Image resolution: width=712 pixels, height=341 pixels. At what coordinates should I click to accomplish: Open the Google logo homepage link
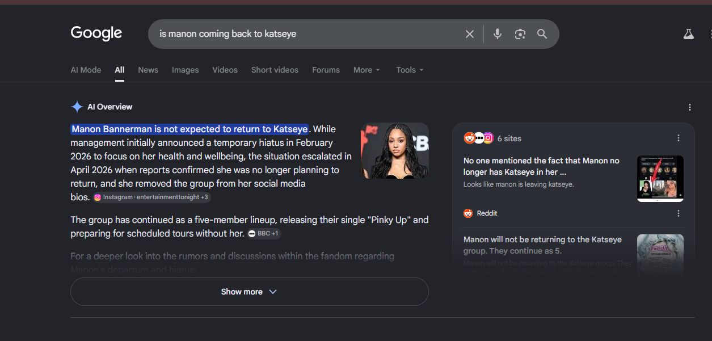click(x=96, y=33)
